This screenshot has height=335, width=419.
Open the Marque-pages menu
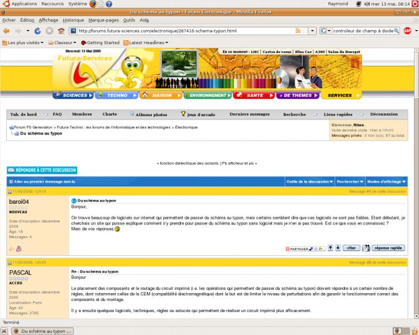[103, 20]
